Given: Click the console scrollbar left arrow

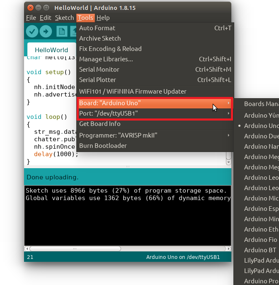Looking at the screenshot, I should (x=27, y=249).
